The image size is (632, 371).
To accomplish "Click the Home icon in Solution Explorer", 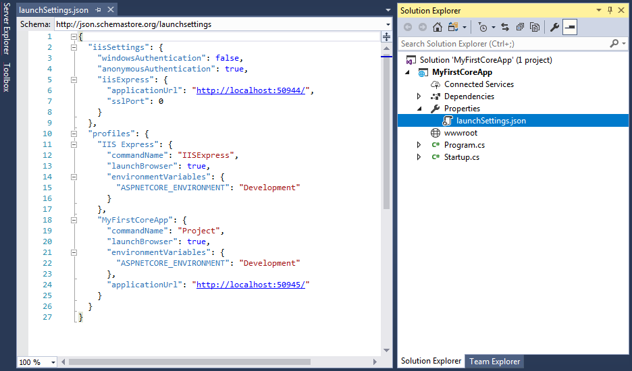I will tap(438, 27).
